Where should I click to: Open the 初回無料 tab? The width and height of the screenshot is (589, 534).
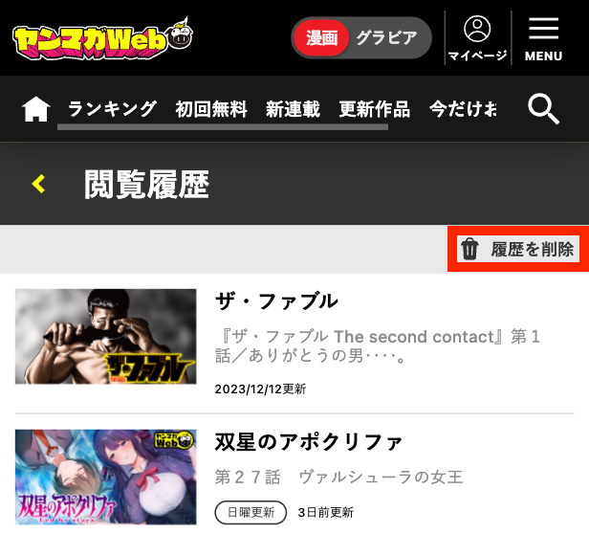(211, 109)
